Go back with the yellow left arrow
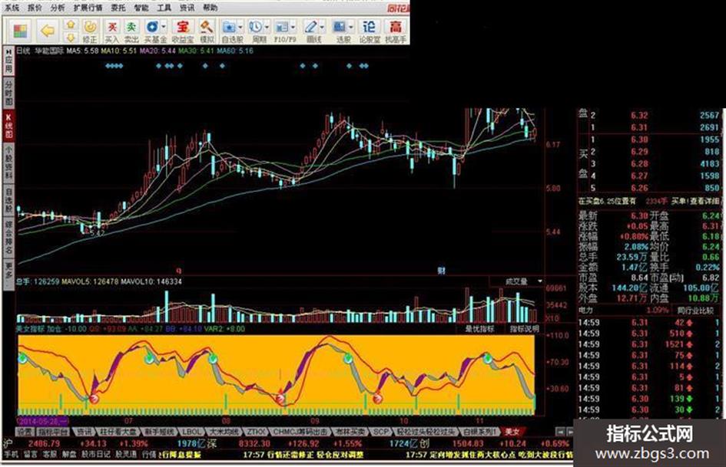Image resolution: width=726 pixels, height=467 pixels. (x=48, y=31)
